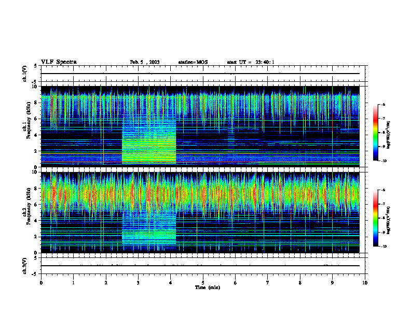411x317 pixels.
Task: Click the "ch.3(V)" waveform axis label
Action: coord(24,266)
